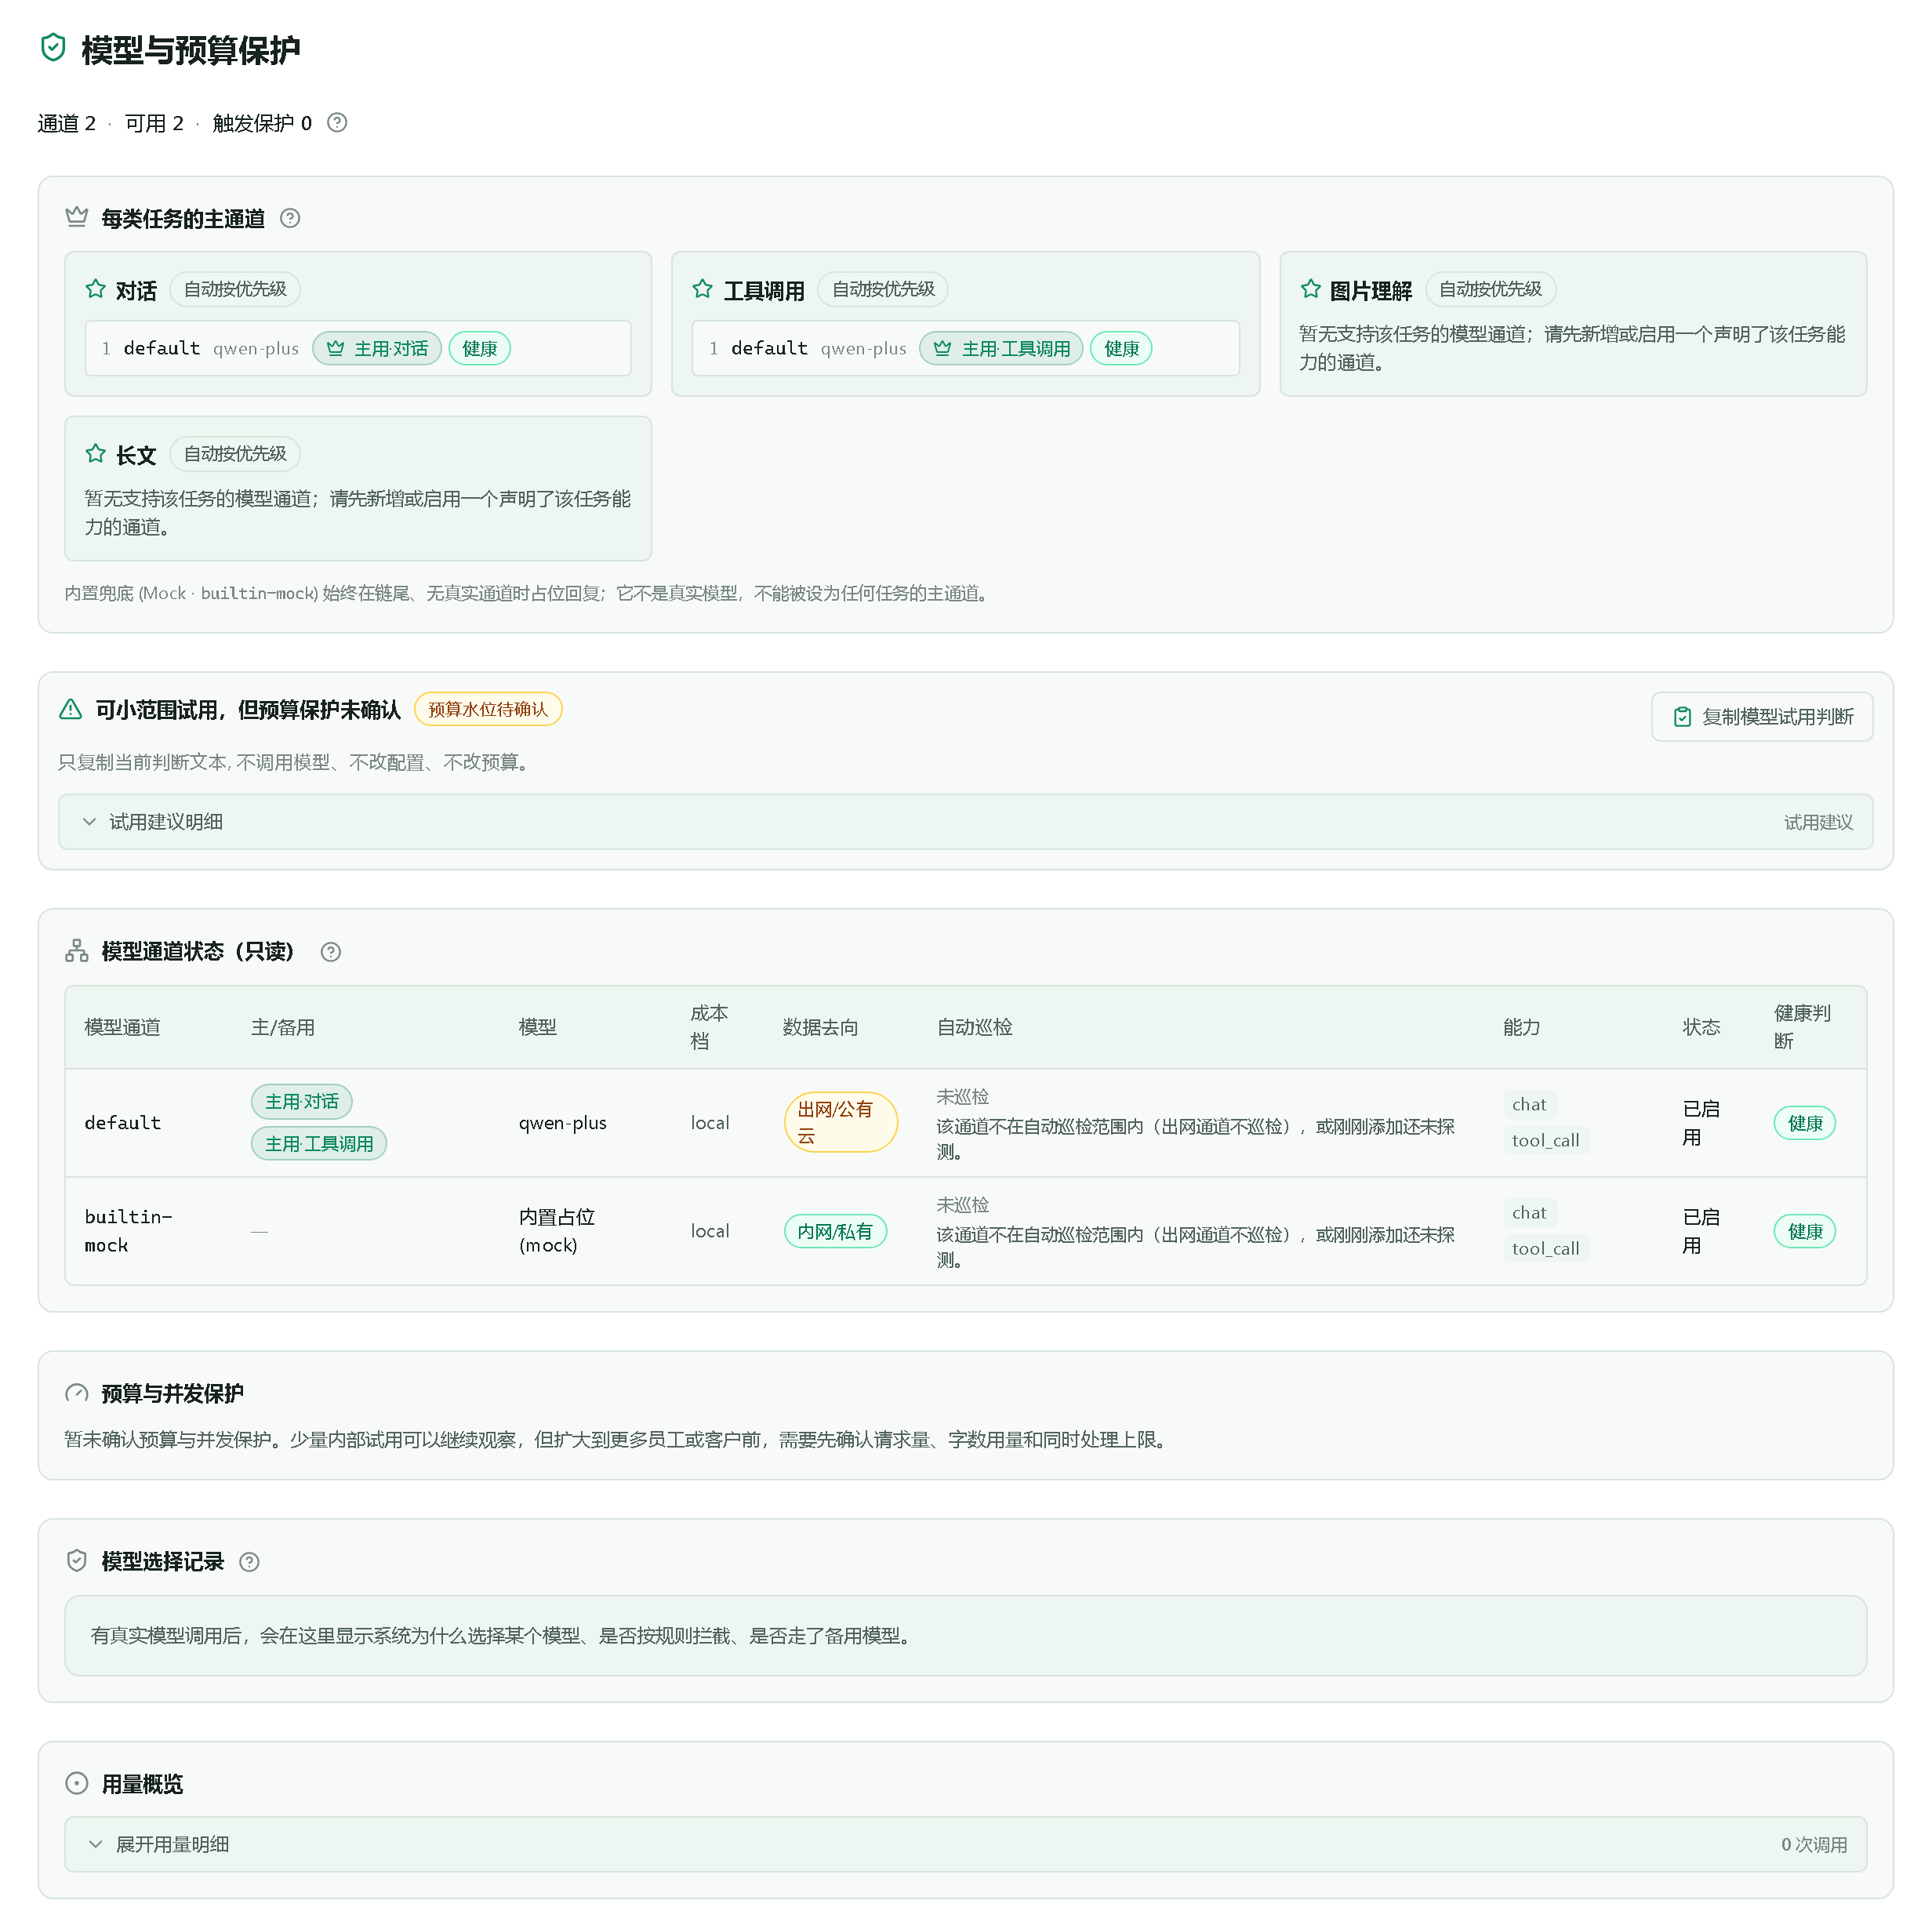The width and height of the screenshot is (1932, 1918).
Task: Expand 展开用量明细 section
Action: 965,1844
